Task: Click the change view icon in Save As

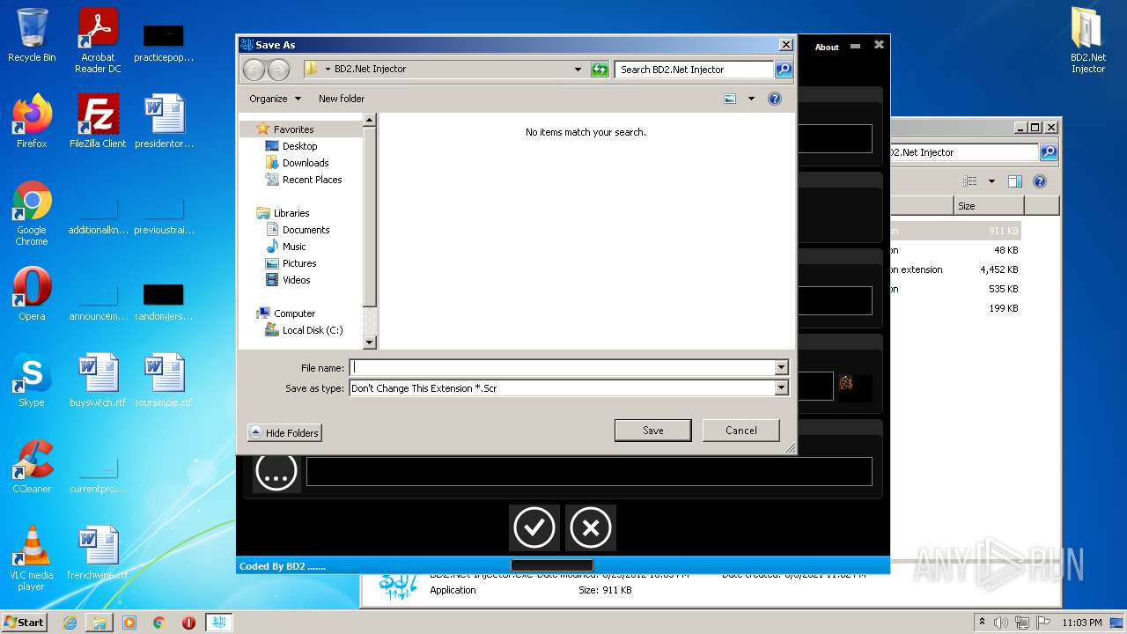Action: 730,99
